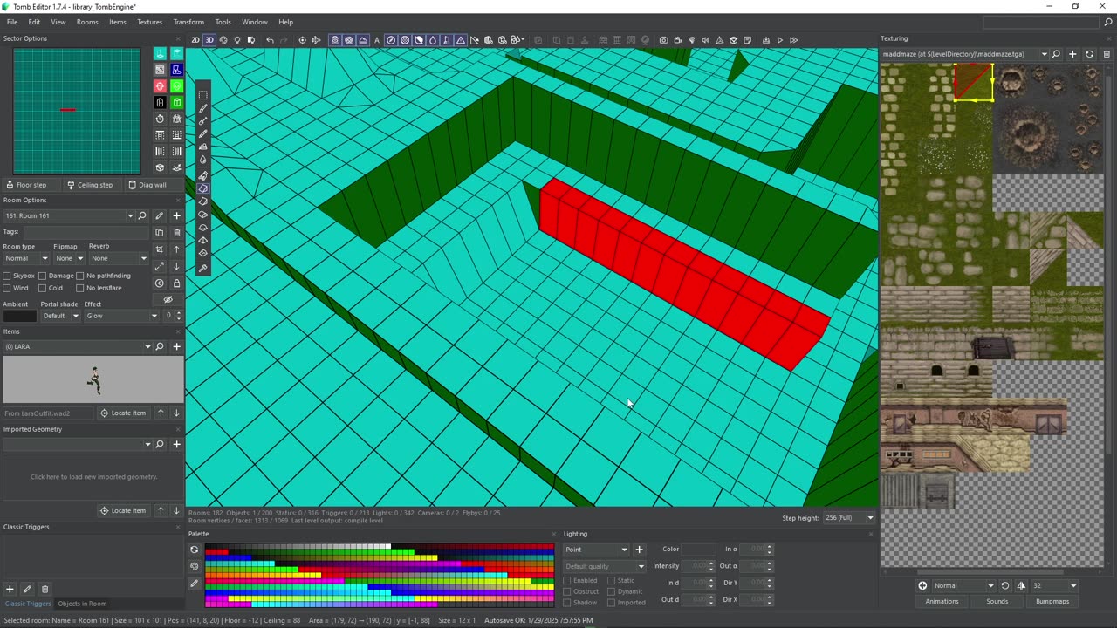Screen dimensions: 1117x628
Task: Click the Undo arrow in toolbar
Action: click(x=270, y=40)
